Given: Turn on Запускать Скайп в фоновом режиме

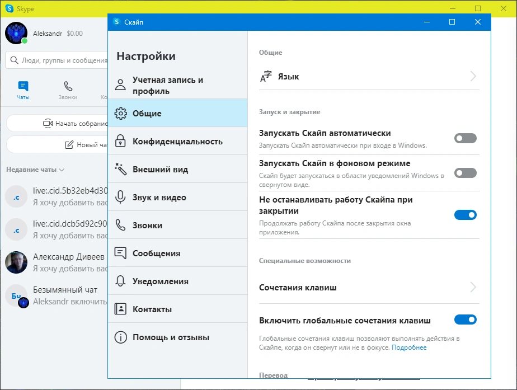Looking at the screenshot, I should point(465,173).
